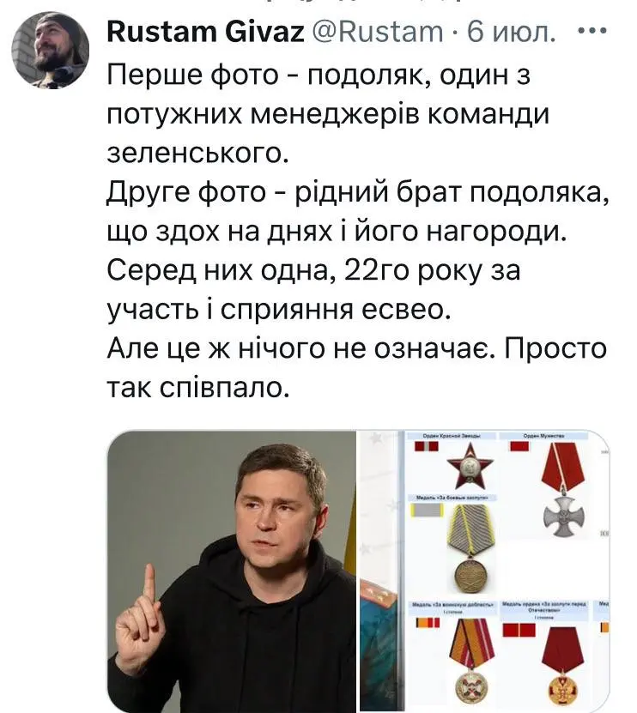Click the Rustam Givaz display name
Image resolution: width=637 pixels, height=713 pixels.
click(x=205, y=32)
